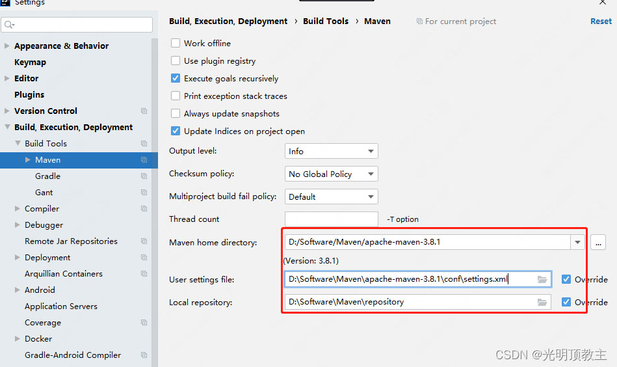Screen dimensions: 617x367
Task: Expand the Compiler tree node
Action: (18, 209)
